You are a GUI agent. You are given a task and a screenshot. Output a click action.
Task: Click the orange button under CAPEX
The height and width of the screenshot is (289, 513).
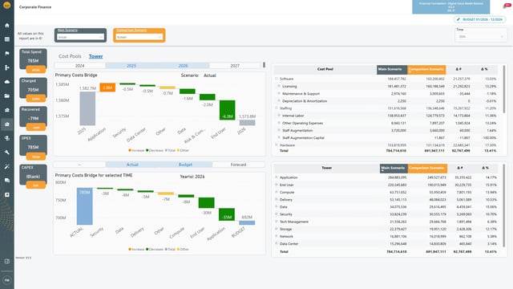pos(35,185)
